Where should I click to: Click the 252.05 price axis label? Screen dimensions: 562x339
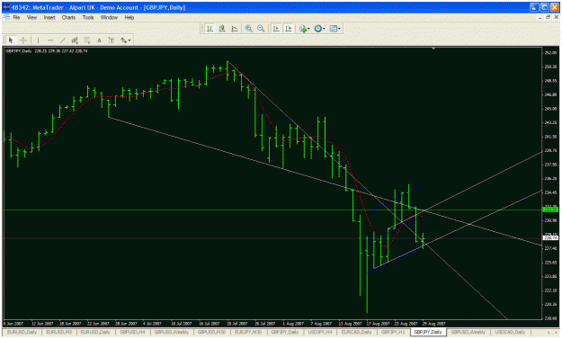(550, 53)
